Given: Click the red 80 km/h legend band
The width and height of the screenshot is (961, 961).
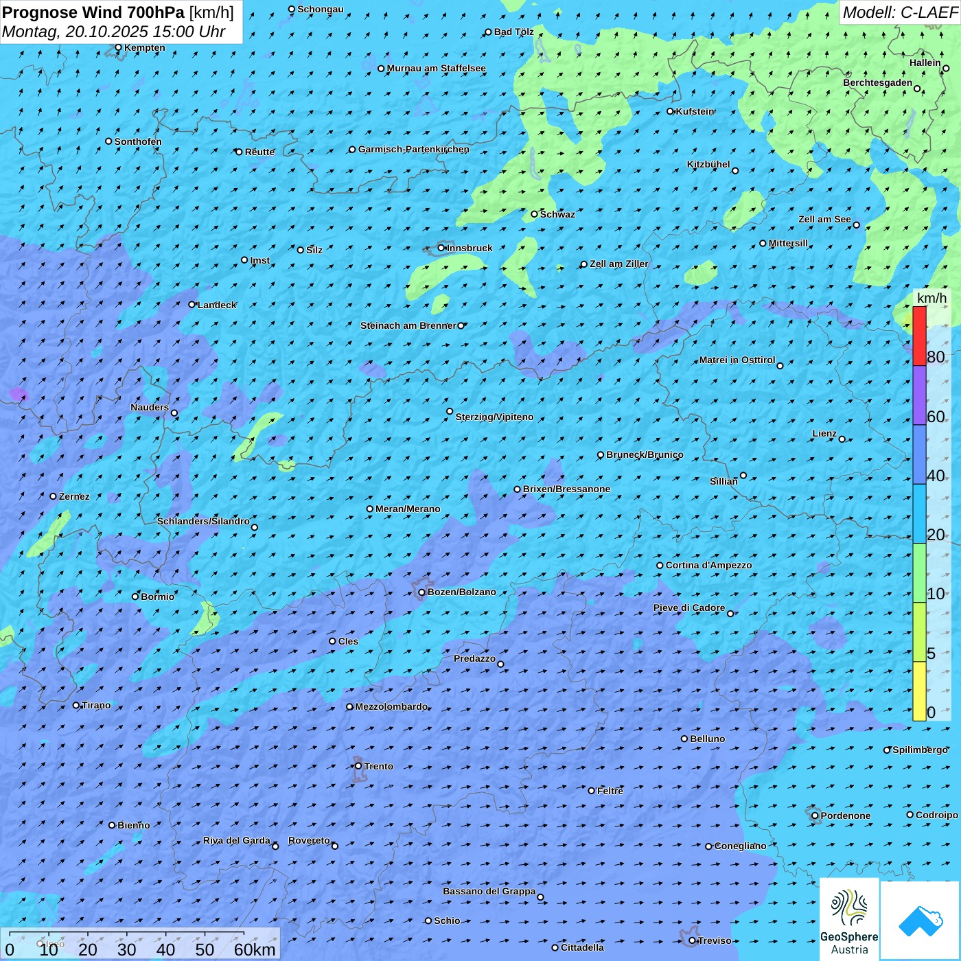Looking at the screenshot, I should coord(919,336).
